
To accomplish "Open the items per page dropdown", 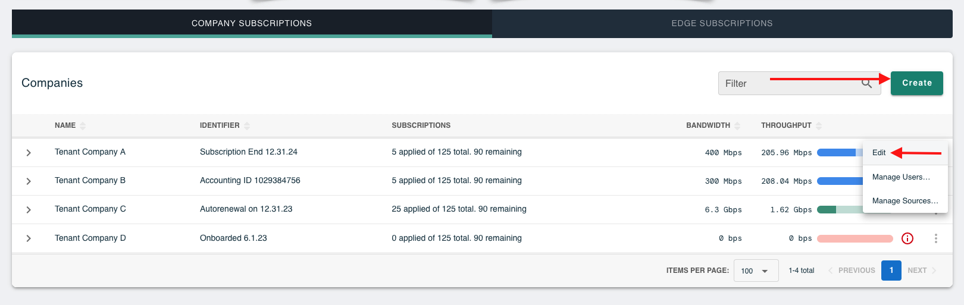I will (x=756, y=271).
